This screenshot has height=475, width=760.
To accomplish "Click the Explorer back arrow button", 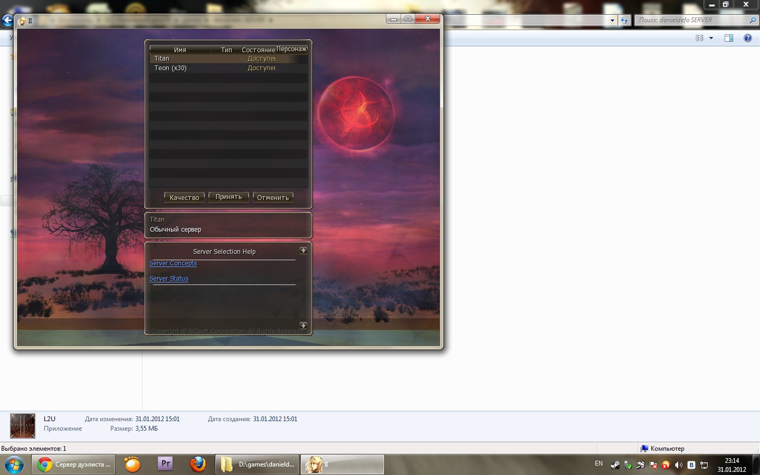I will coord(7,20).
